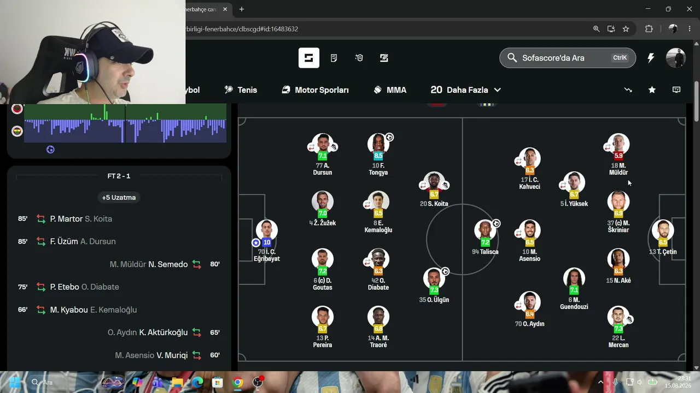Screen dimensions: 700x393
Task: Click the substitution icon beside M. Kyabou
Action: [x=40, y=309]
